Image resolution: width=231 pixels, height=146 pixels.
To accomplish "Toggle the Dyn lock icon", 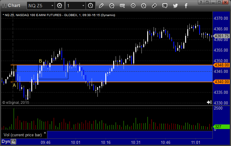I will [x=13, y=142].
